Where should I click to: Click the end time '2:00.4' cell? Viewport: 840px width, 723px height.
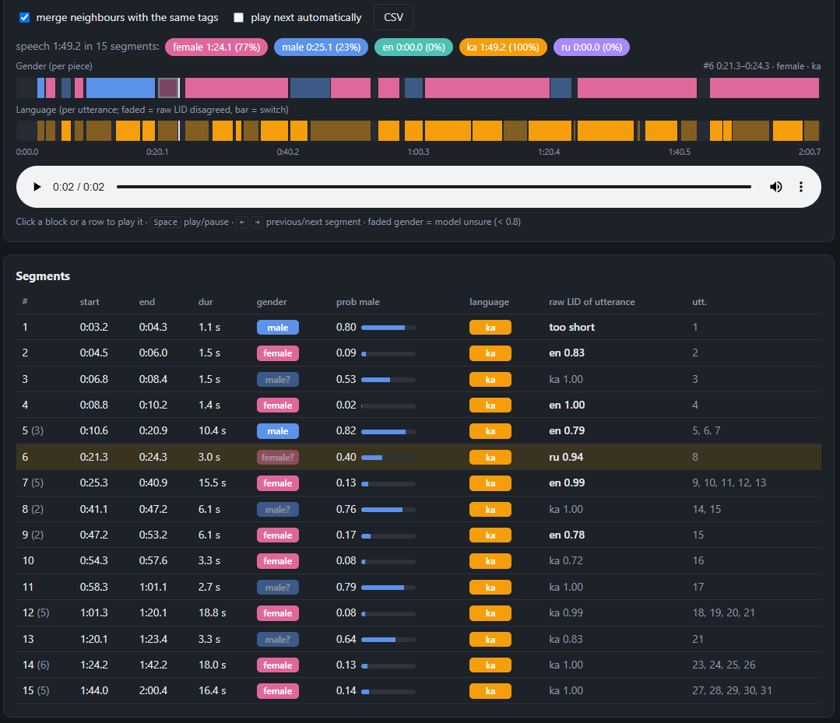point(153,690)
